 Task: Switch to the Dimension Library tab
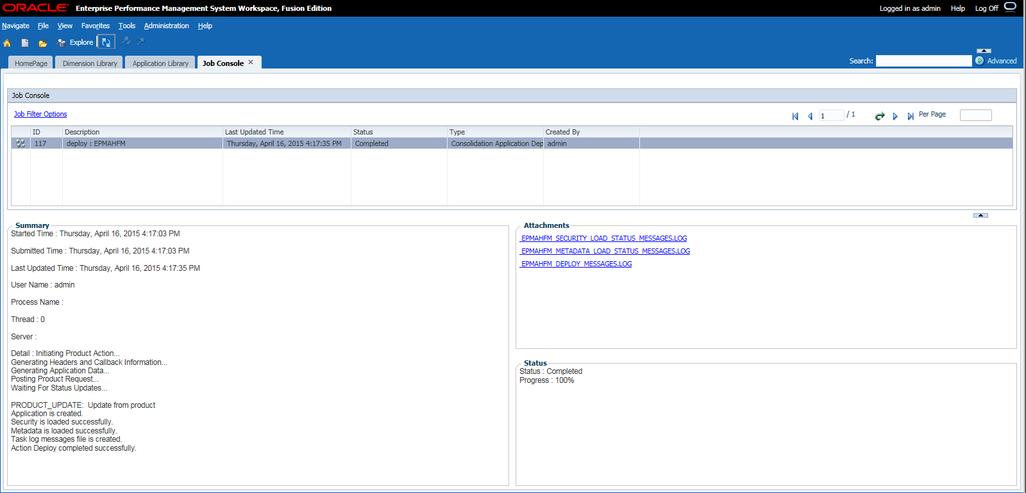click(90, 63)
